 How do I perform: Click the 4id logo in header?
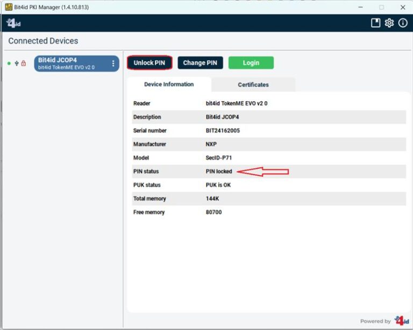coord(13,23)
